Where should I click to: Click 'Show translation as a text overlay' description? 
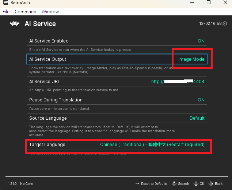click(x=103, y=70)
